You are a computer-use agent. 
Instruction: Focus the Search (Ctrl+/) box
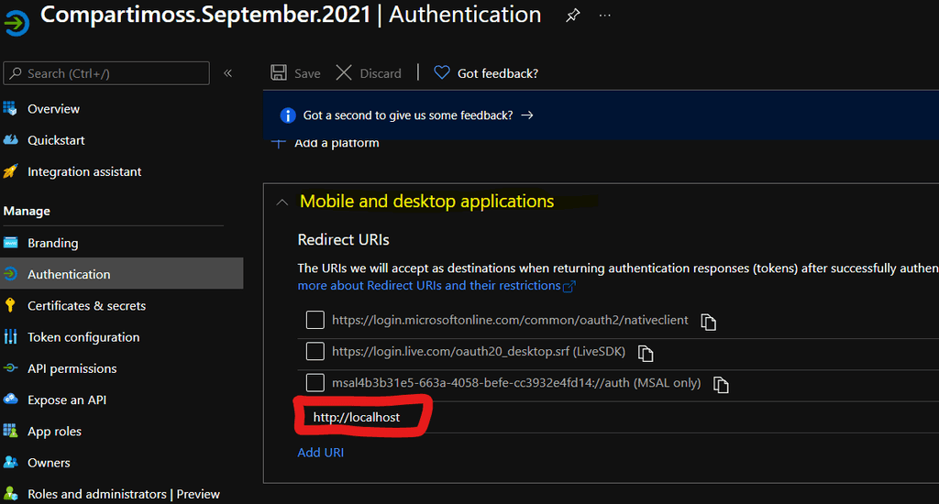click(106, 73)
